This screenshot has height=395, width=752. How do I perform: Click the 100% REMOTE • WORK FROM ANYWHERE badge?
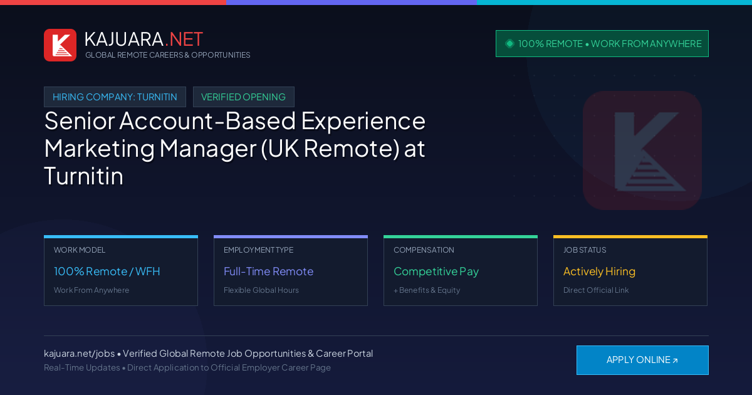pyautogui.click(x=602, y=44)
